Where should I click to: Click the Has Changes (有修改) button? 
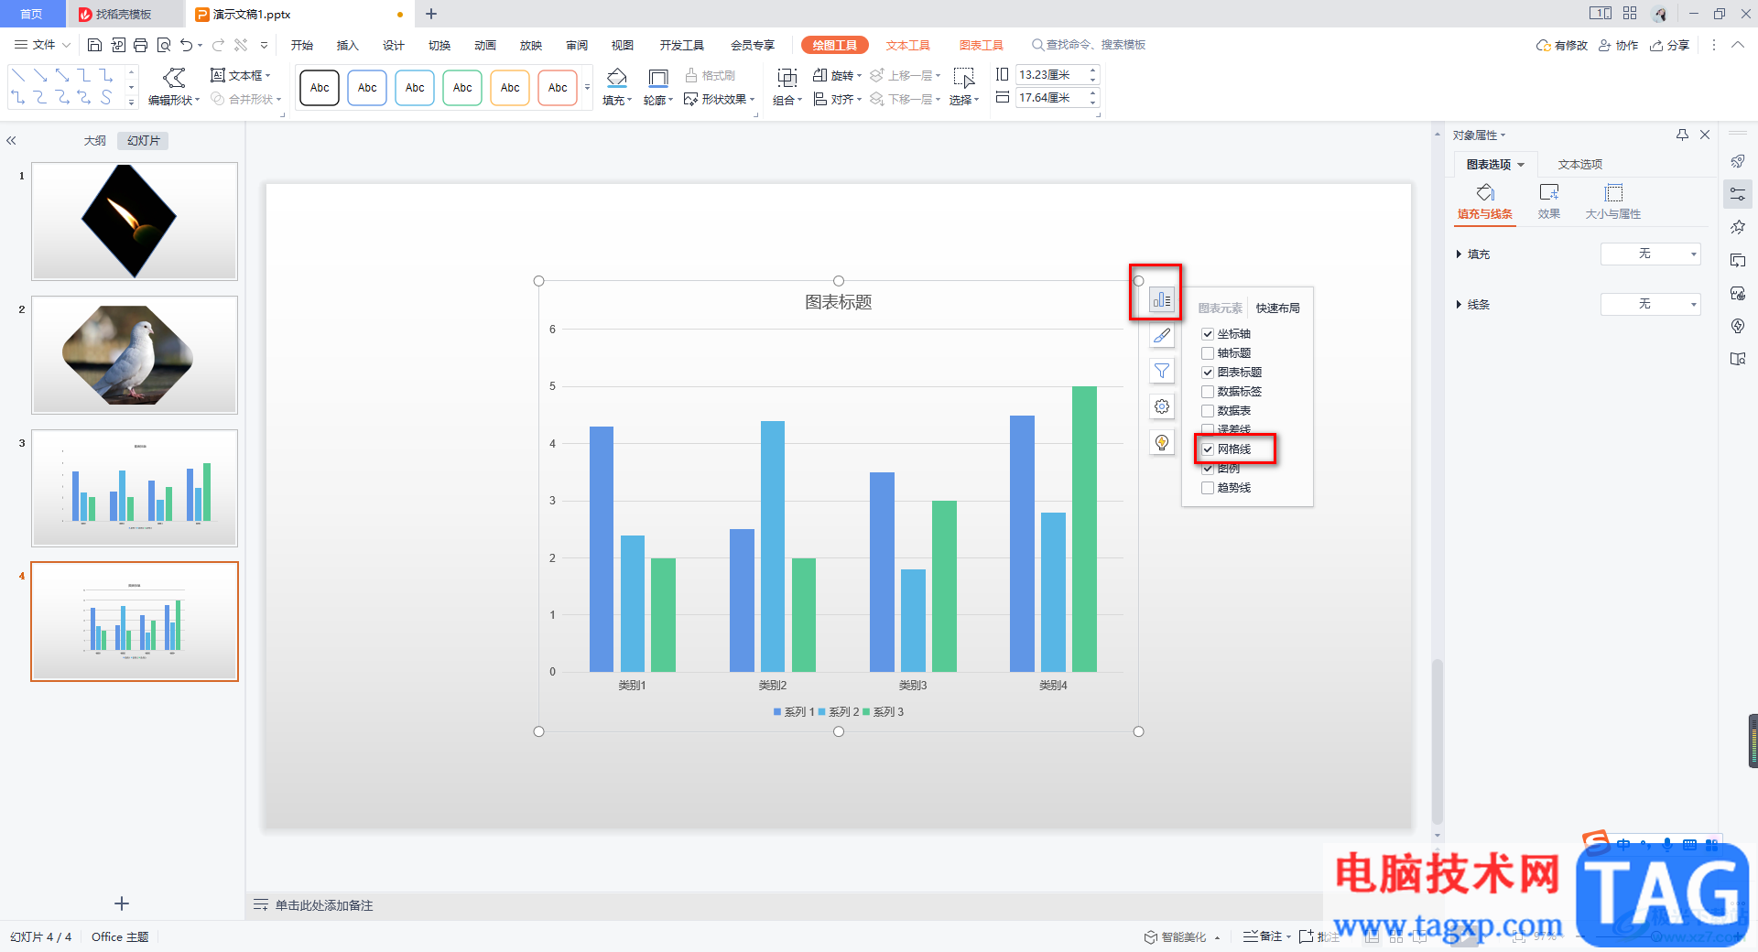[x=1562, y=45]
